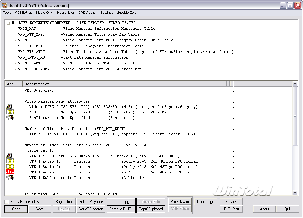
Task: Click the subpicture icon for VTS_1 SubPicture 1
Action: (10, 178)
